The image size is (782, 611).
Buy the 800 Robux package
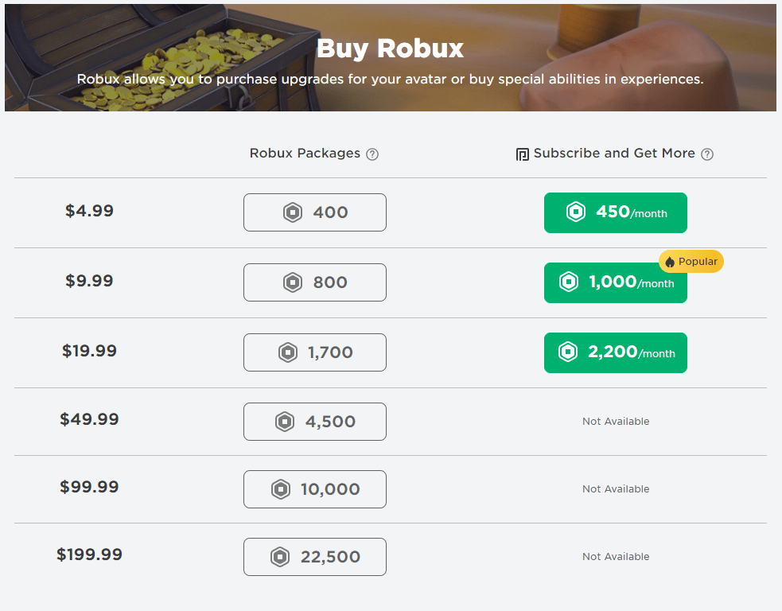315,282
